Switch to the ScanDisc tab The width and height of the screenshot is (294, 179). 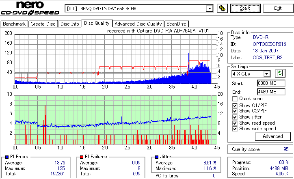click(176, 24)
